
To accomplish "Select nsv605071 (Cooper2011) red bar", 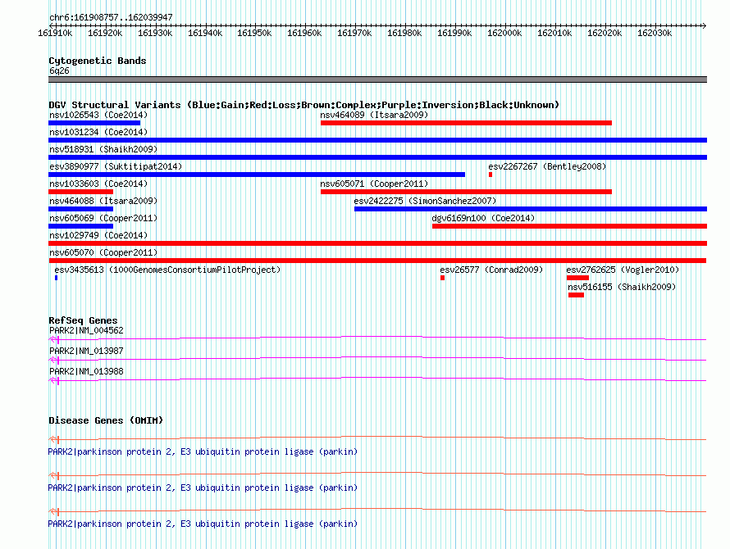I will pos(466,192).
